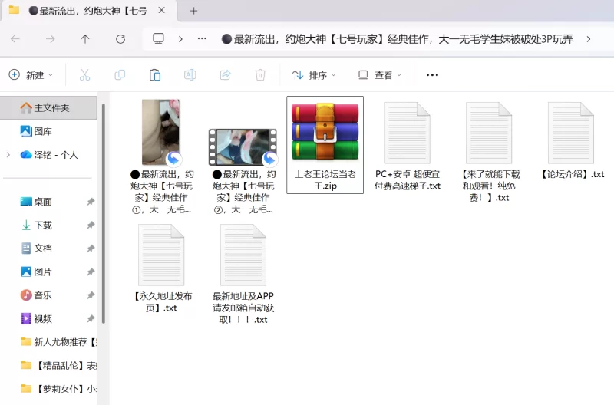
Task: Click the Share icon in toolbar
Action: point(225,75)
